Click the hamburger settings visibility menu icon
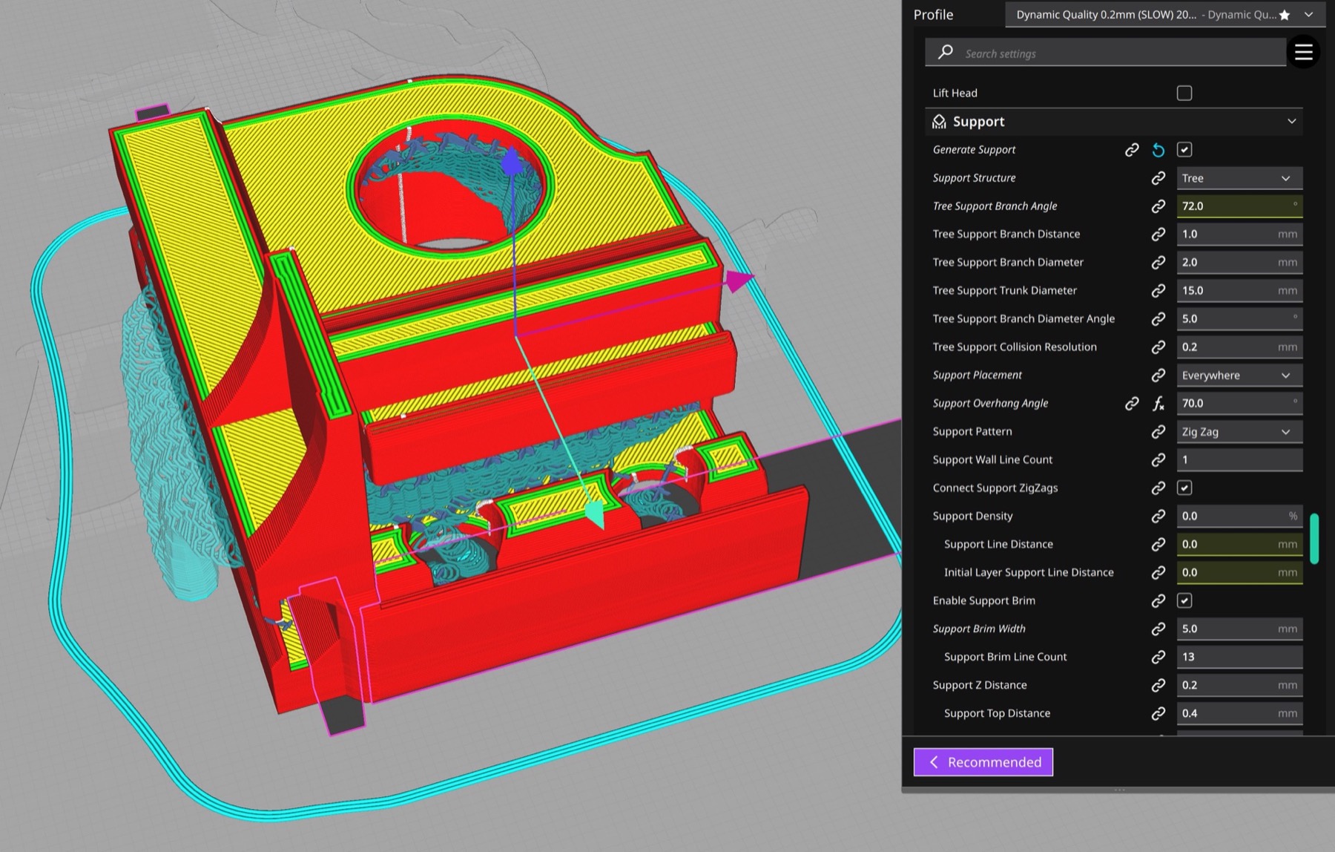 click(x=1303, y=52)
